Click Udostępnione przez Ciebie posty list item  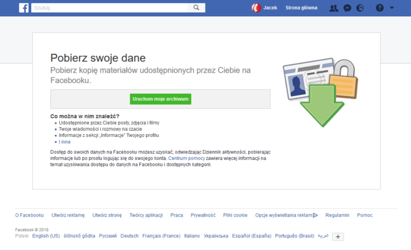109,122
